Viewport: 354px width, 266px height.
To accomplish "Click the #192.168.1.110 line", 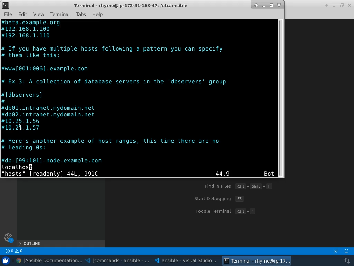I will click(x=26, y=36).
